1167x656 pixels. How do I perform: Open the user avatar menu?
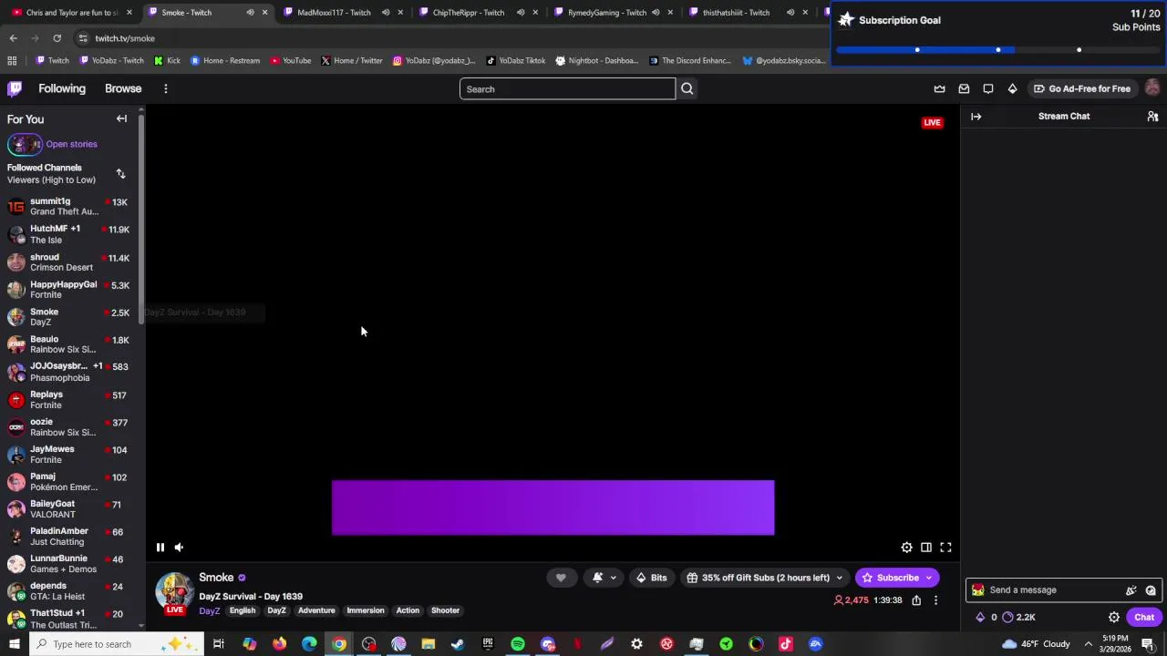(1152, 88)
